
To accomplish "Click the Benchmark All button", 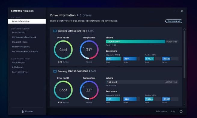I will [174, 21].
